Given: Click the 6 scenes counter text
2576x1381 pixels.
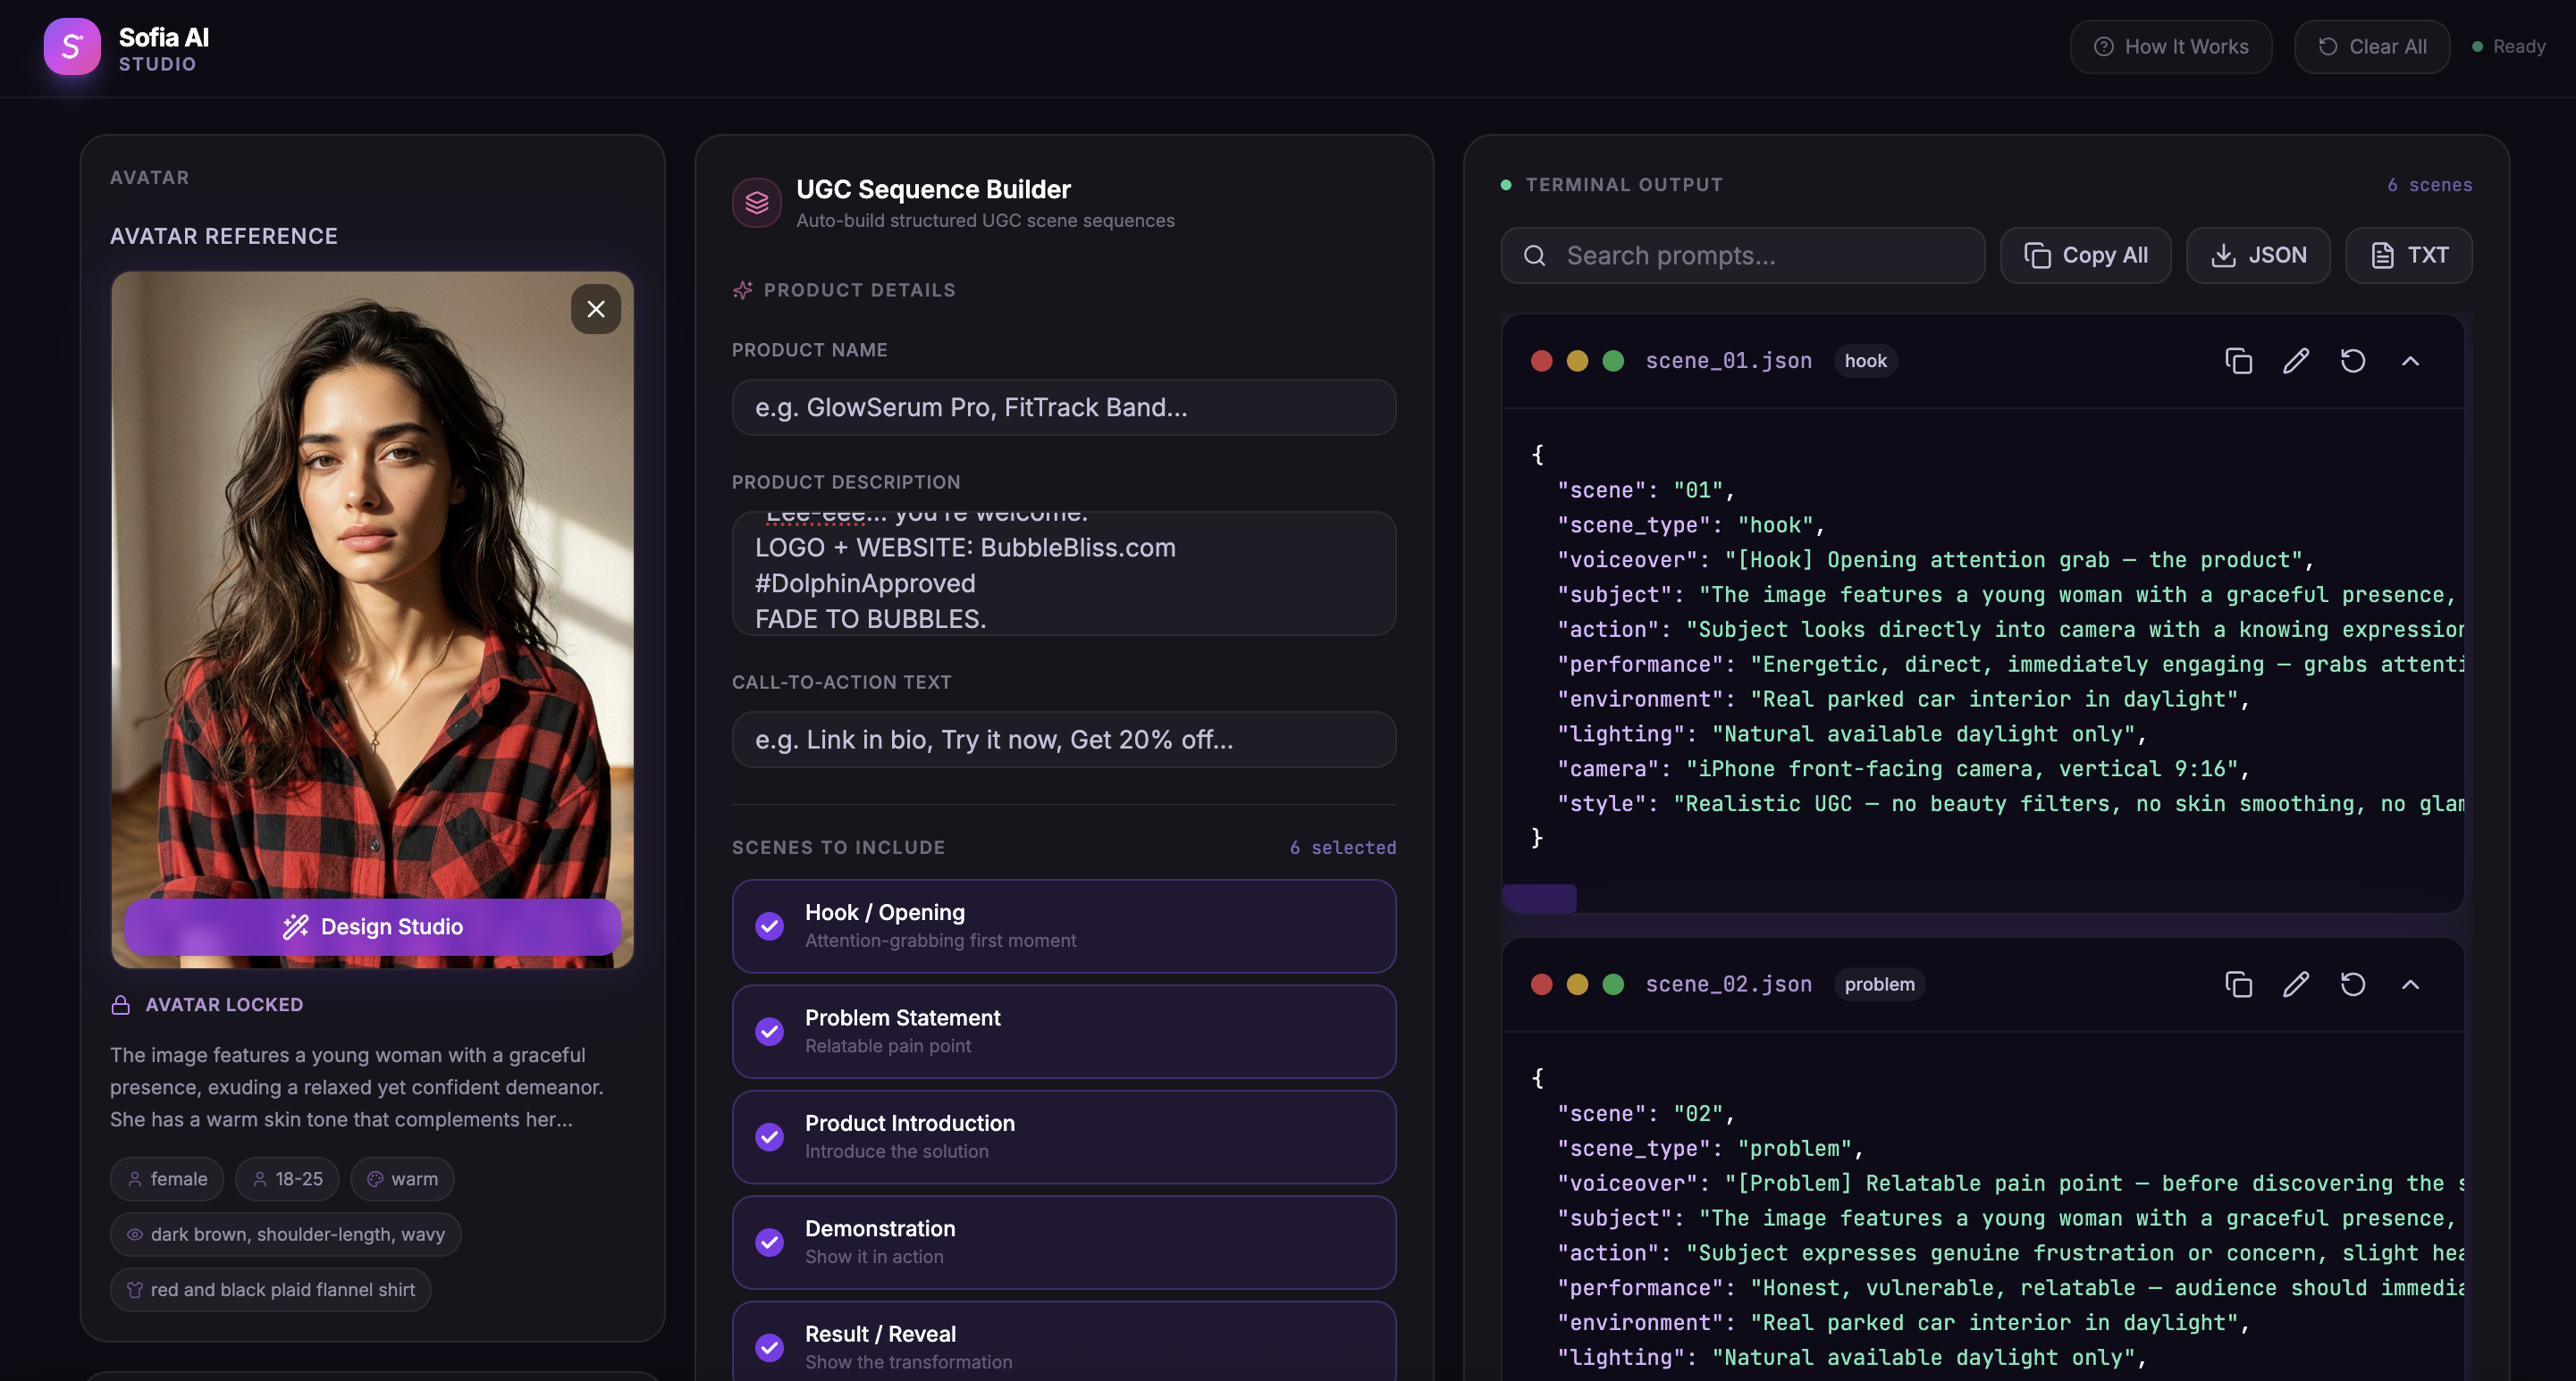Looking at the screenshot, I should pos(2429,185).
